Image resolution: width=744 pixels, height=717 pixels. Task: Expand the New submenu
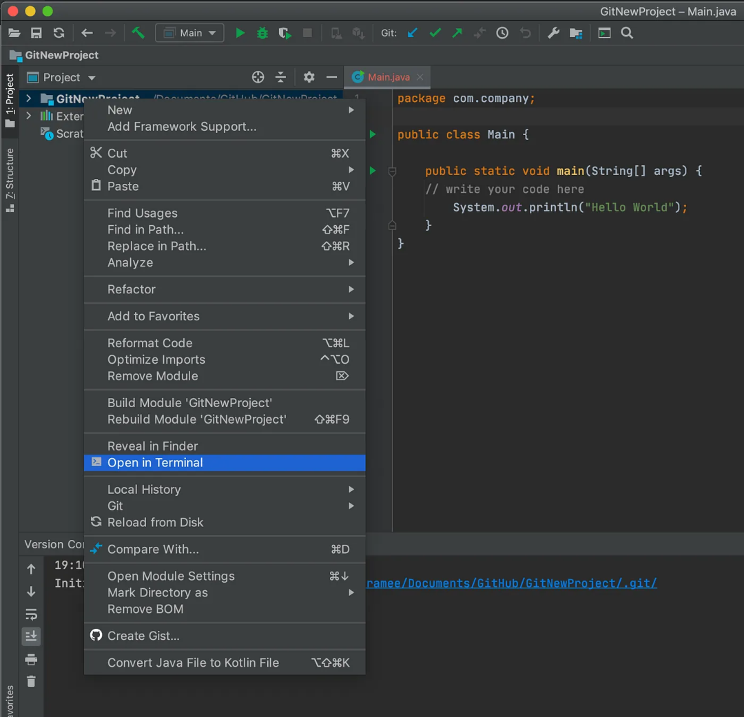pyautogui.click(x=225, y=110)
